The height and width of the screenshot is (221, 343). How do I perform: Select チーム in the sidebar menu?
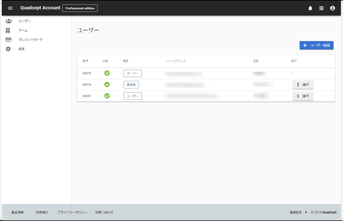point(23,30)
